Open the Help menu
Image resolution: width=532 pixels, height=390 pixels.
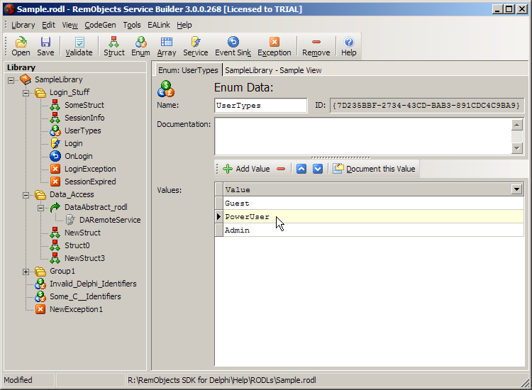tap(184, 25)
